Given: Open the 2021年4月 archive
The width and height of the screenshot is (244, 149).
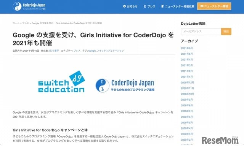Looking at the screenshot, I should pos(187,60).
